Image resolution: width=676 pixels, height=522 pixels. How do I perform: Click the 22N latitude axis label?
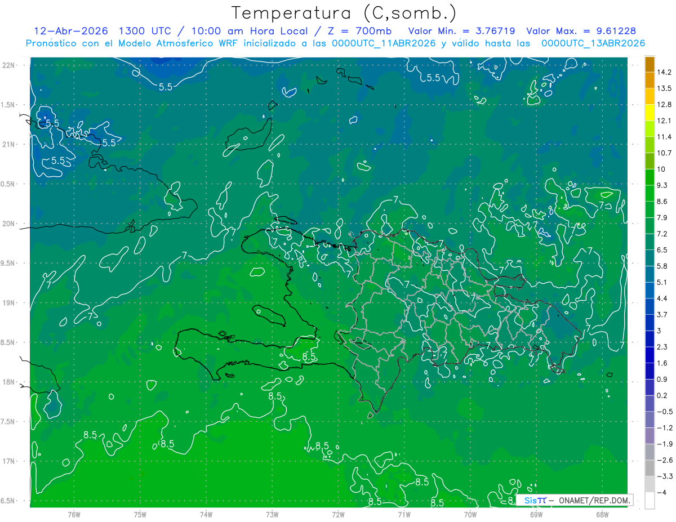(x=9, y=65)
